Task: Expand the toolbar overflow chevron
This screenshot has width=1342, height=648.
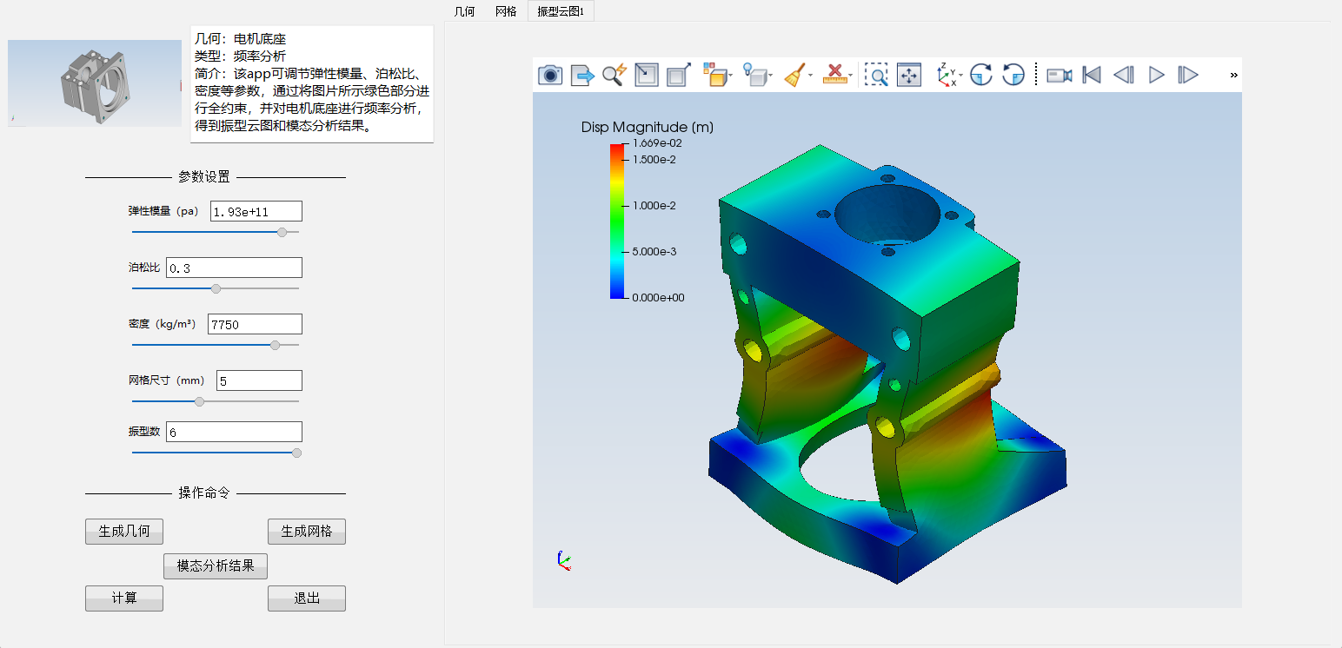Action: point(1233,75)
